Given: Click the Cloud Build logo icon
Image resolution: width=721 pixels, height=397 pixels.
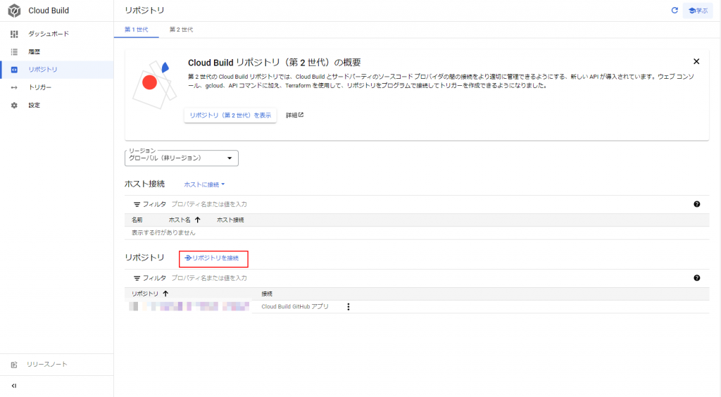Looking at the screenshot, I should [x=14, y=11].
